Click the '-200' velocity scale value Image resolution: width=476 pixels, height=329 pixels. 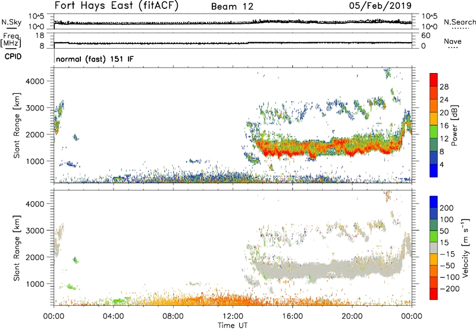[449, 289]
